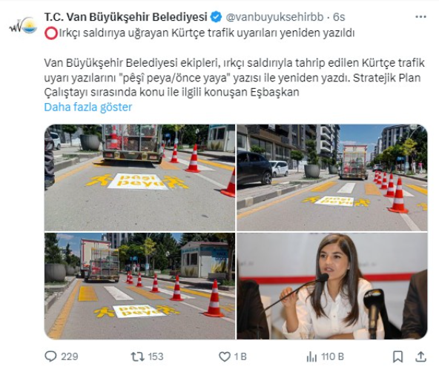Open the reply comment icon
Screen dimensions: 439x372
(x=50, y=356)
